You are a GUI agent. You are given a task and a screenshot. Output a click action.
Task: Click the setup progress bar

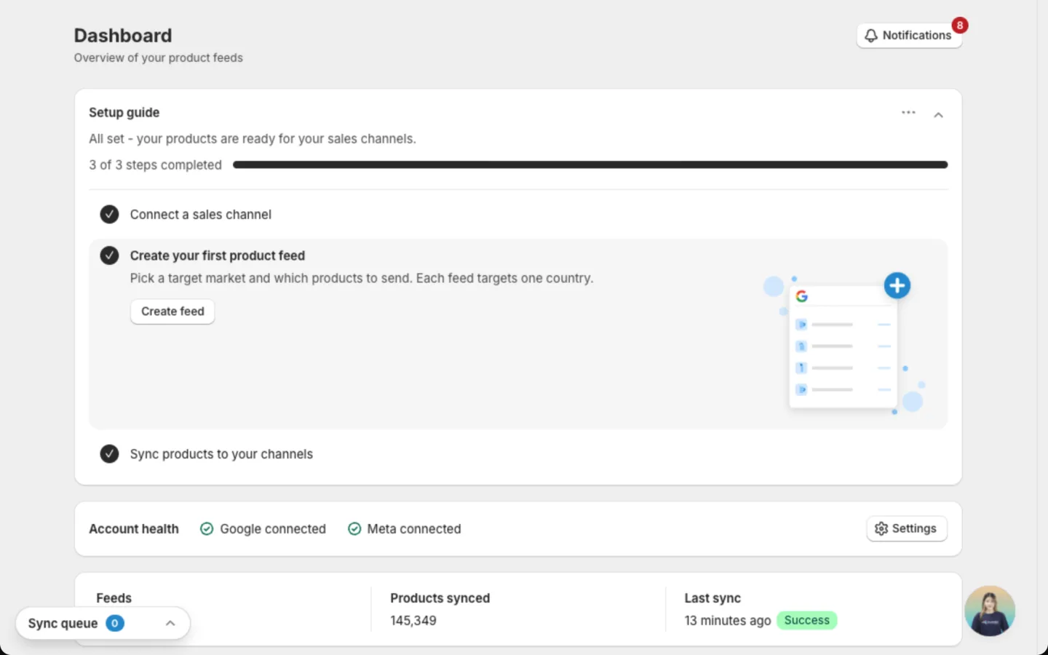pyautogui.click(x=590, y=165)
